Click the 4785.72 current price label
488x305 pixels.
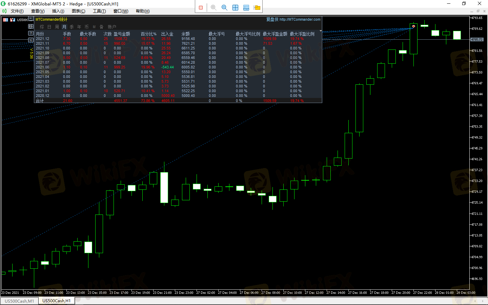(476, 40)
